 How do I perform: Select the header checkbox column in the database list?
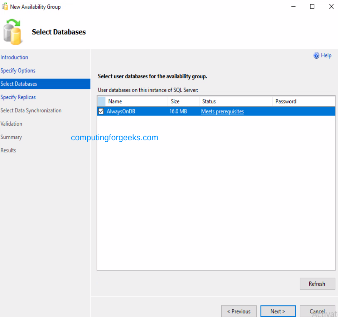(101, 101)
